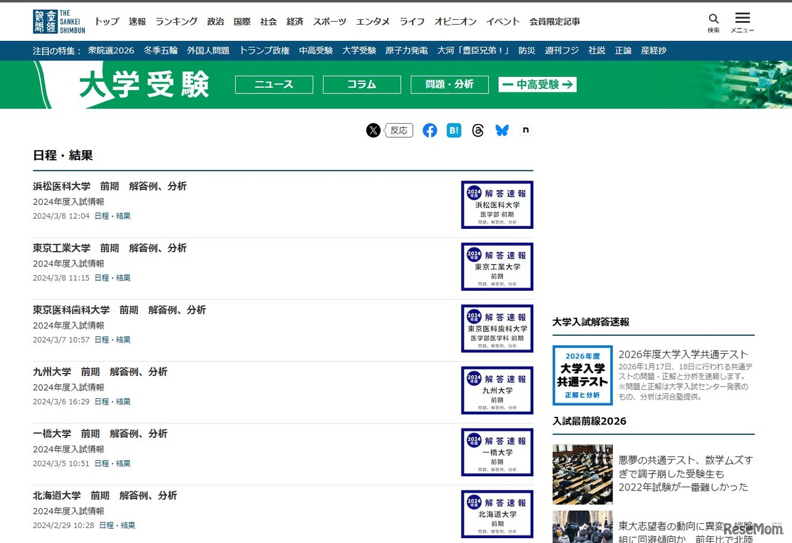Open the 2026年度大学入学共通テスト banner
This screenshot has width=792, height=543.
click(582, 375)
